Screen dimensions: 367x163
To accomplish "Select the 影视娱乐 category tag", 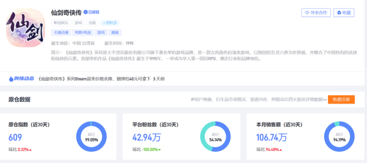I will point(60,23).
